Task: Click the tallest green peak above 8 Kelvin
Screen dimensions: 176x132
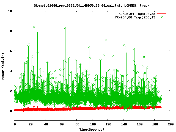Action: [x=34, y=27]
